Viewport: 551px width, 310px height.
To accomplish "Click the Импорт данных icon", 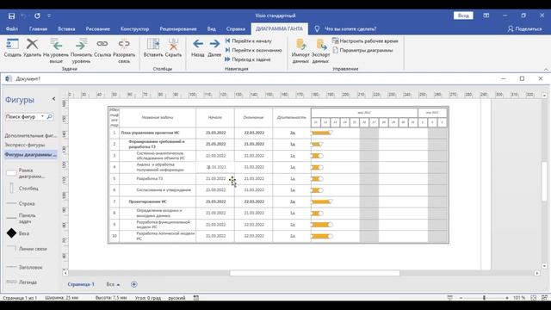I will [300, 45].
